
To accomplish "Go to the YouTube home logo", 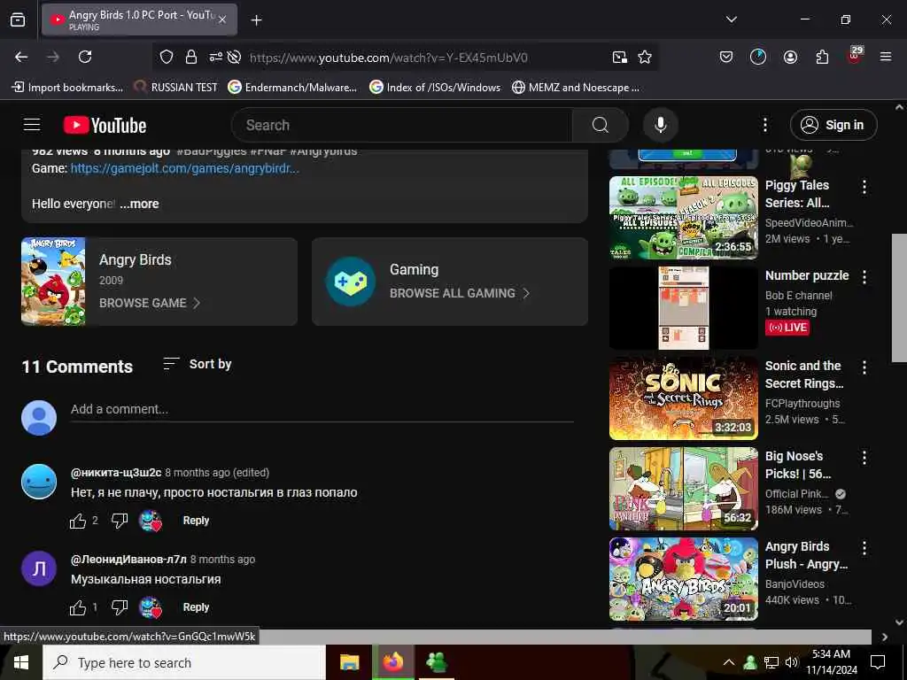I will [x=105, y=126].
